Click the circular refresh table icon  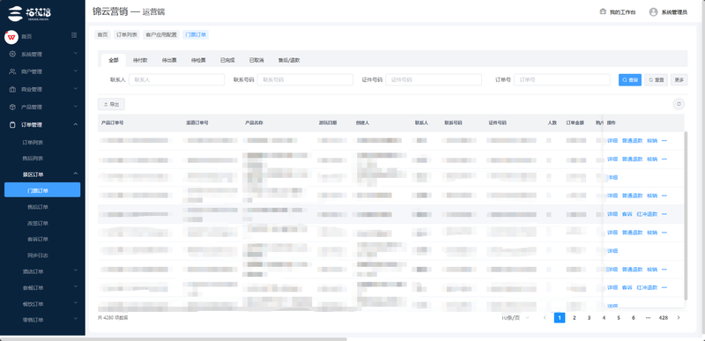(x=679, y=104)
